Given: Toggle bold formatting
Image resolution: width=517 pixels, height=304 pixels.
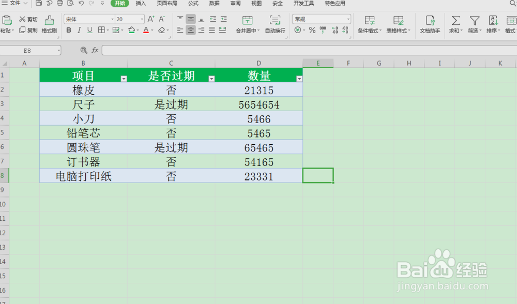Looking at the screenshot, I should click(69, 31).
